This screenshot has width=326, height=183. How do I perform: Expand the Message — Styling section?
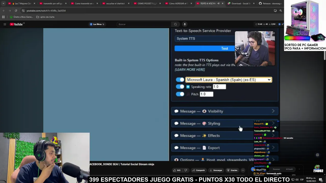(x=225, y=123)
